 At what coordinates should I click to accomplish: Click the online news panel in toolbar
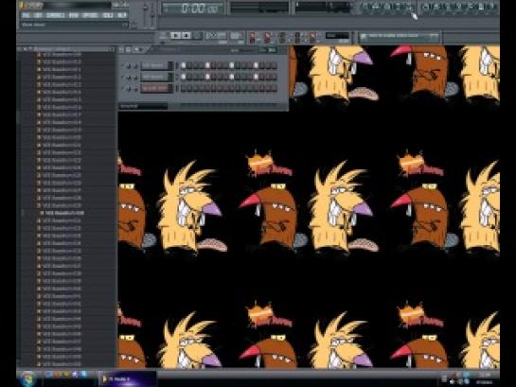[399, 36]
